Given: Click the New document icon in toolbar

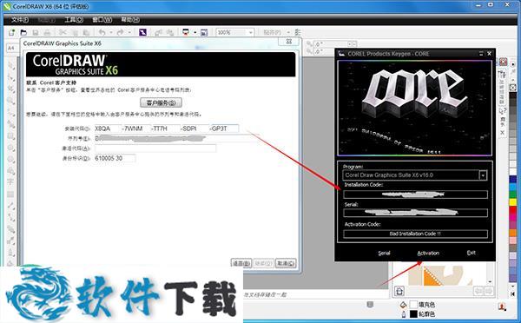Looking at the screenshot, I should pos(11,32).
